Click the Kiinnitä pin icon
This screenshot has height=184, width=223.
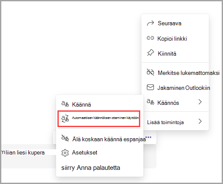click(151, 53)
